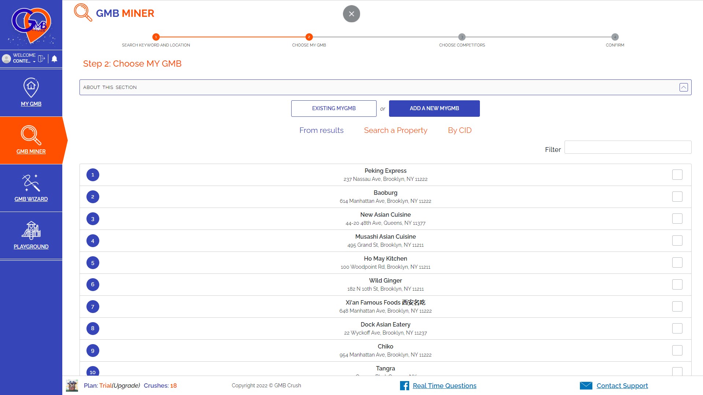Select the Wild Ginger checkbox
703x395 pixels.
click(x=677, y=284)
